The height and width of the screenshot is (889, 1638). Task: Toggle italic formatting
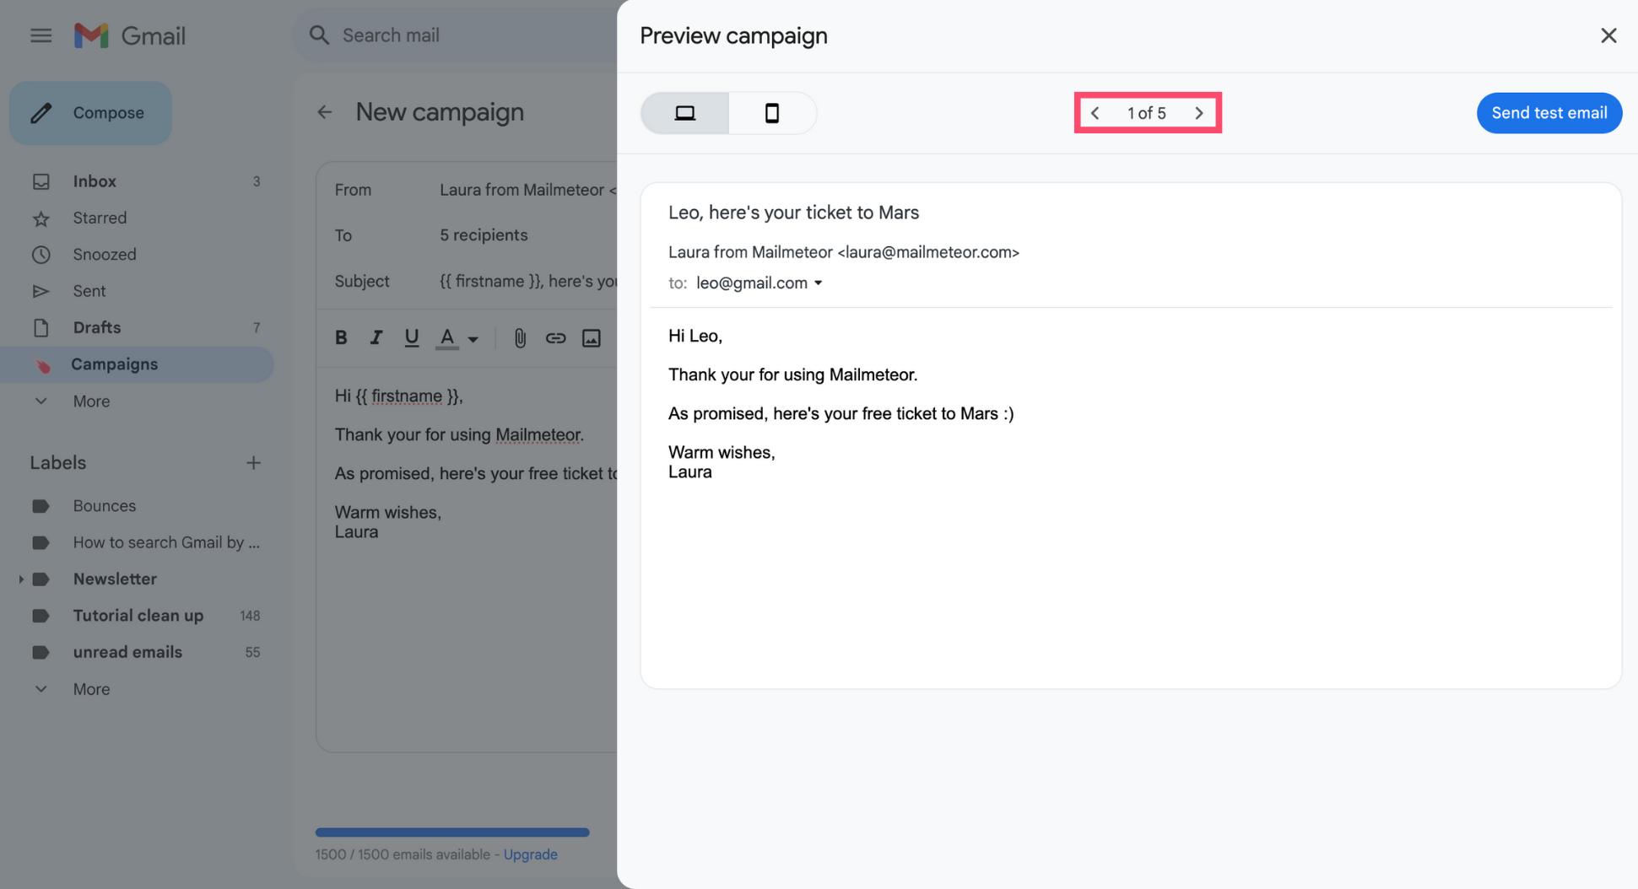point(376,338)
